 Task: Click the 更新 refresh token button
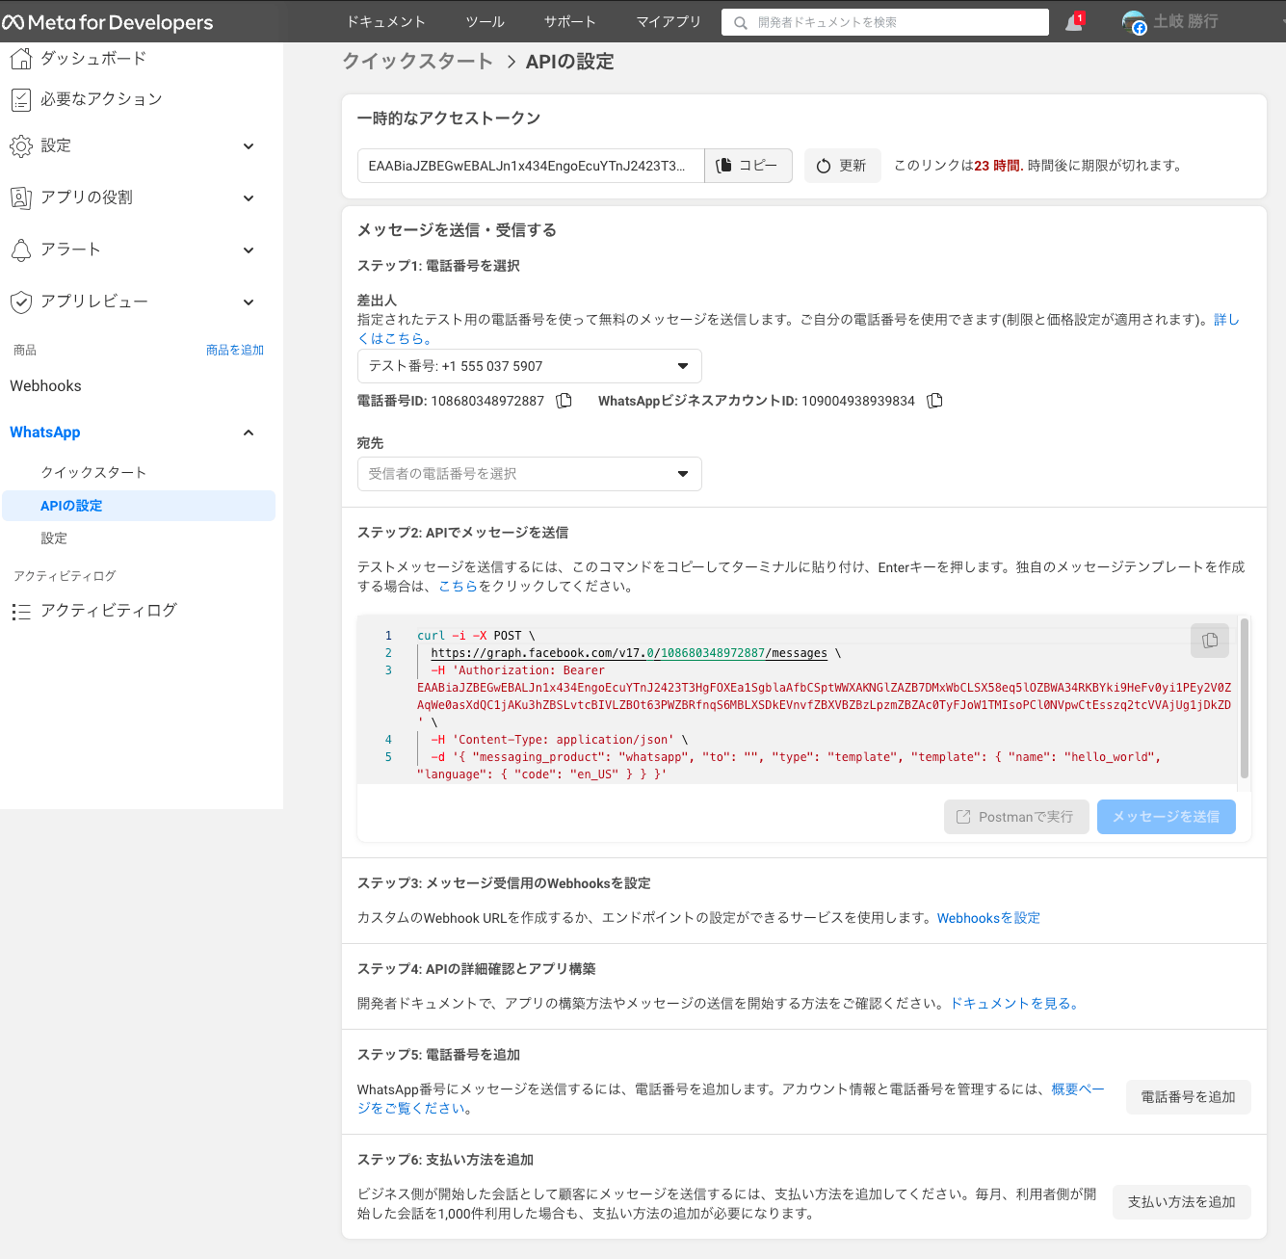pyautogui.click(x=842, y=166)
